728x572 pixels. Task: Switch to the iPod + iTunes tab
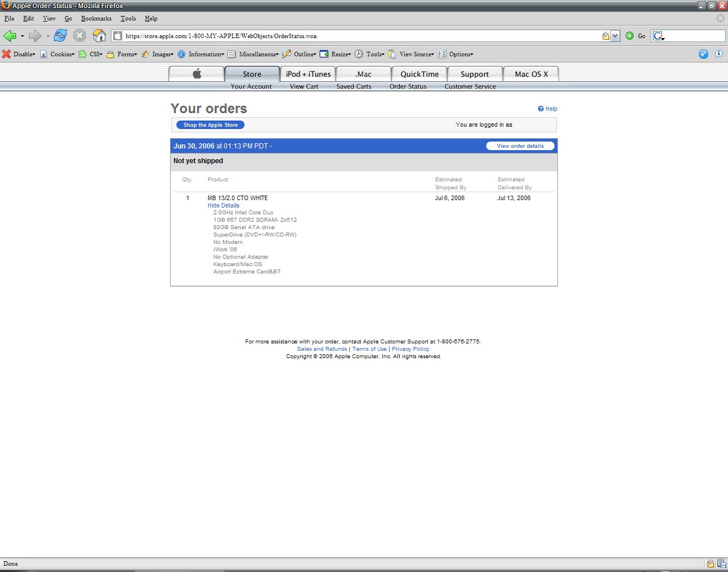pos(308,74)
